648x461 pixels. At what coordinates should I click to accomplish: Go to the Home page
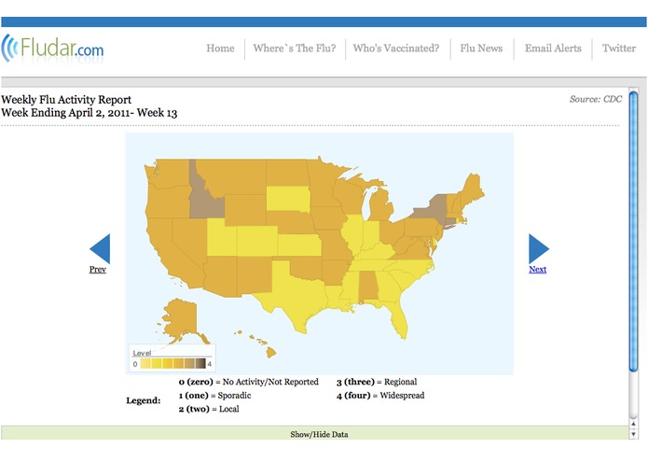220,49
